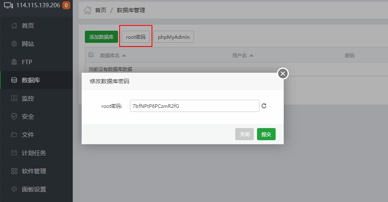Click the 数据库管理 breadcrumb text

coord(131,10)
